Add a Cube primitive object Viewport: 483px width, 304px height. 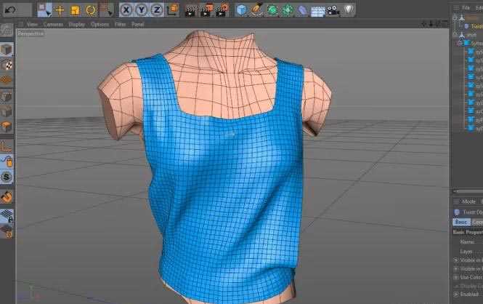click(x=241, y=10)
